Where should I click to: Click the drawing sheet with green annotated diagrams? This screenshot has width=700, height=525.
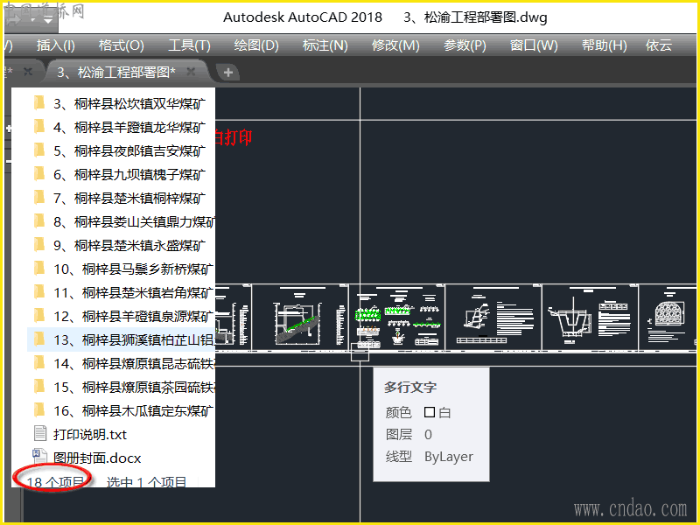point(397,318)
